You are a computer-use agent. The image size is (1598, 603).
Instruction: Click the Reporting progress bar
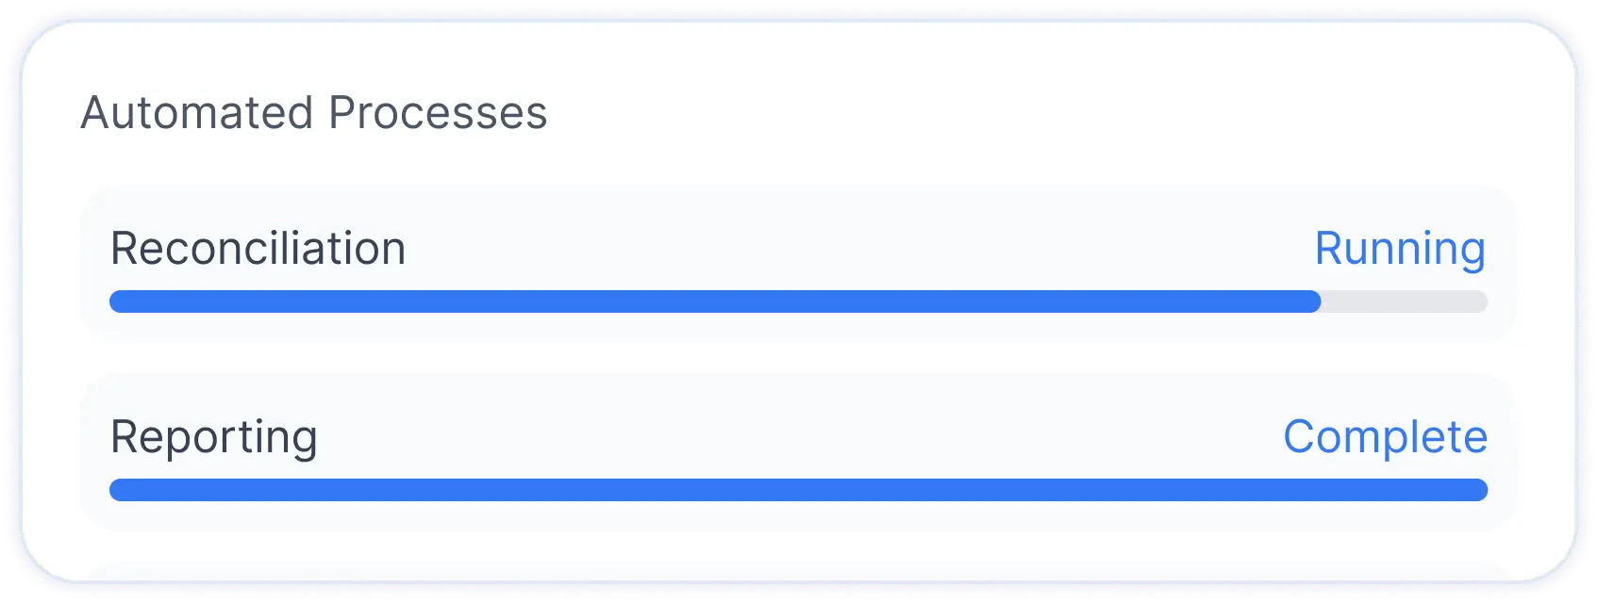click(798, 490)
